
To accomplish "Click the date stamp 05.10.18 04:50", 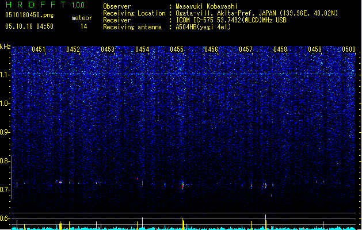I will click(x=29, y=26).
